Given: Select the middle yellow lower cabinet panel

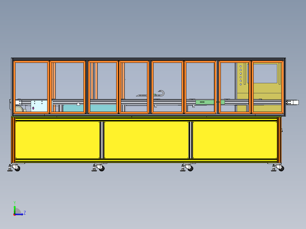Looking at the screenshot, I should [146, 140].
